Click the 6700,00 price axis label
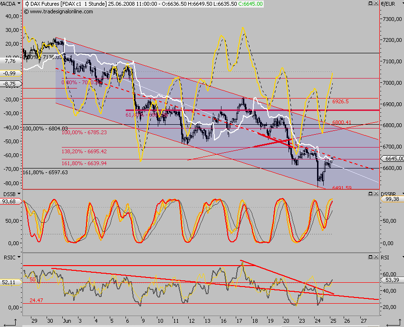Screen dimensions: 404x327 [393, 146]
